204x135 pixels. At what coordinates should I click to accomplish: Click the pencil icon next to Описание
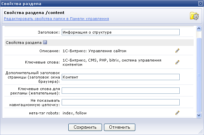[177, 51]
